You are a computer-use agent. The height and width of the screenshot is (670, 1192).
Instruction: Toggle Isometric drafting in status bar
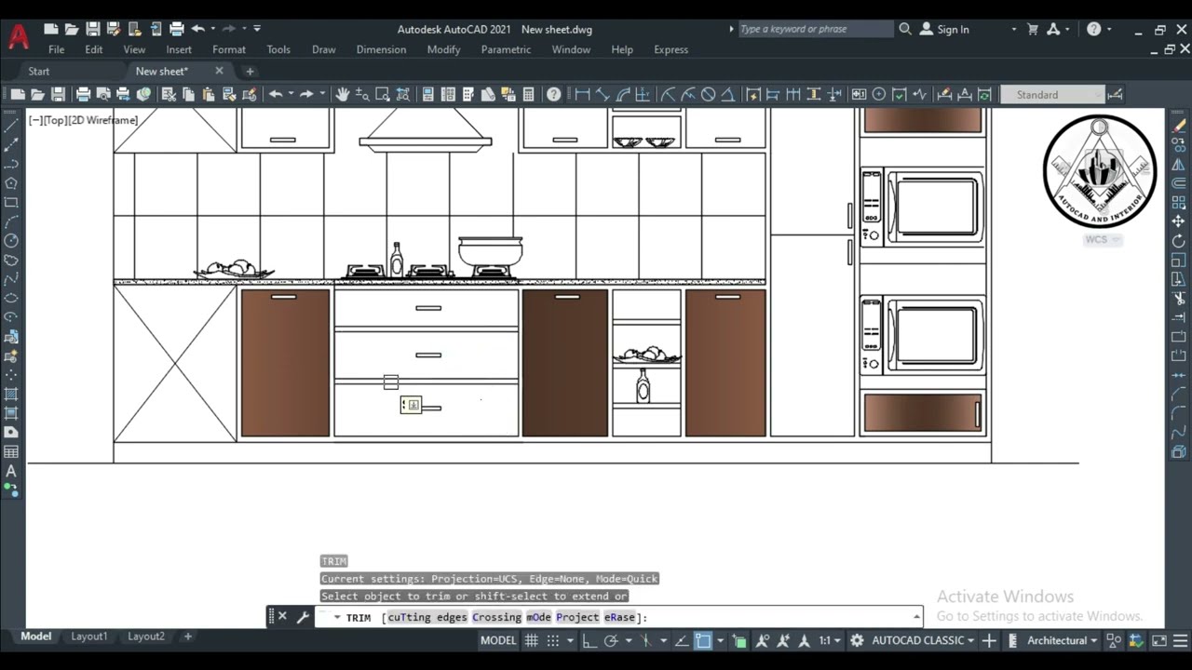(645, 640)
